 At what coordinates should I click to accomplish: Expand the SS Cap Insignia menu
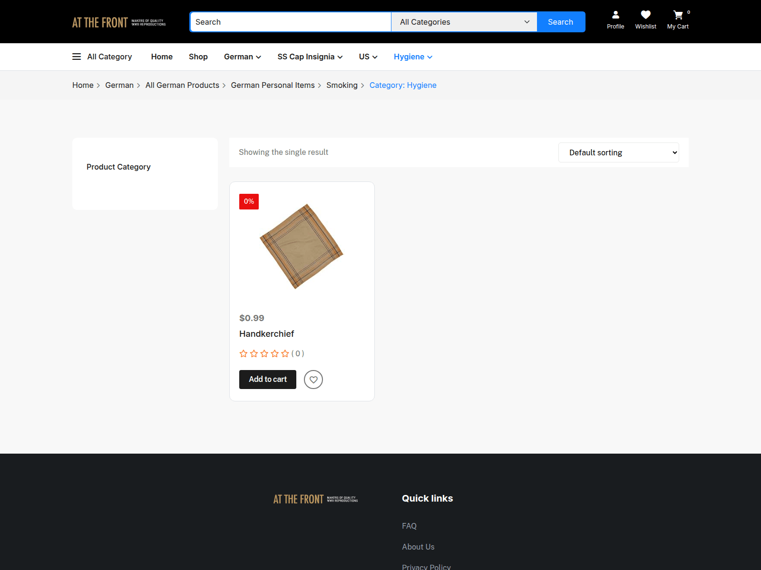tap(310, 57)
